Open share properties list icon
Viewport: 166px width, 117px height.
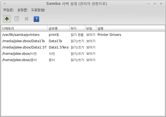pyautogui.click(x=17, y=19)
